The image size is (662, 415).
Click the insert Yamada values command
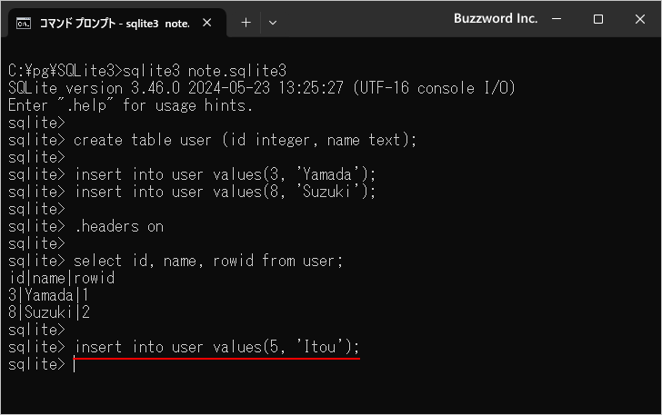tap(225, 174)
